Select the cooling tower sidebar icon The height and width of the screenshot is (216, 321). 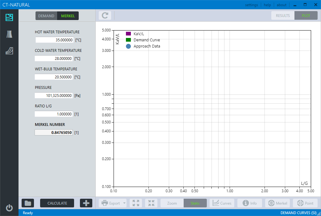[9, 34]
